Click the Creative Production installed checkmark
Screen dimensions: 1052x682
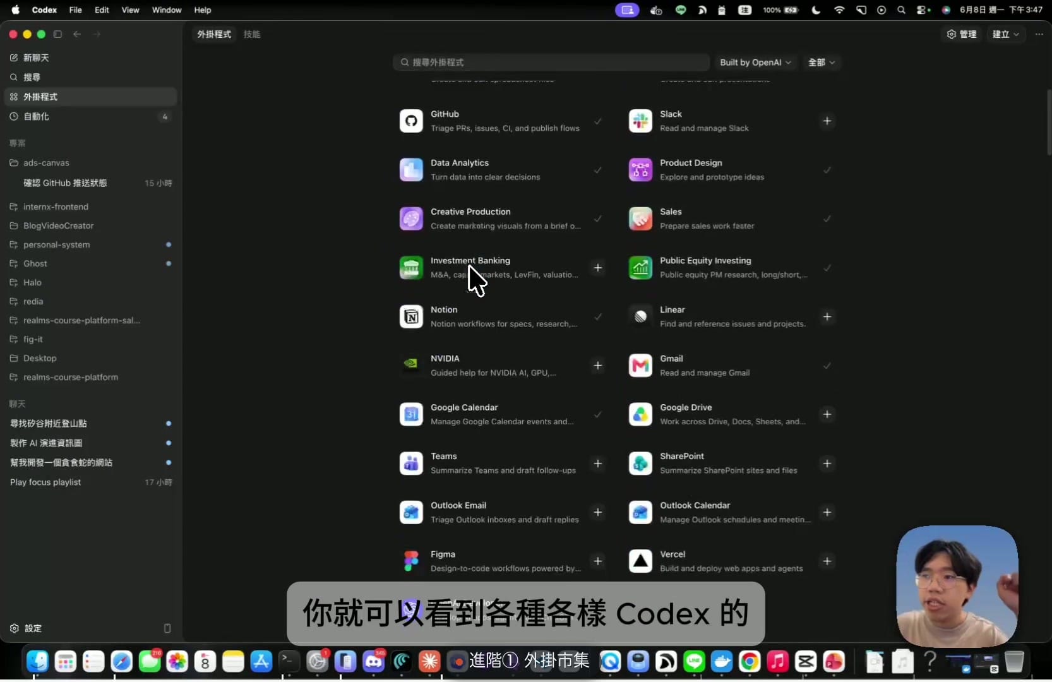coord(598,218)
